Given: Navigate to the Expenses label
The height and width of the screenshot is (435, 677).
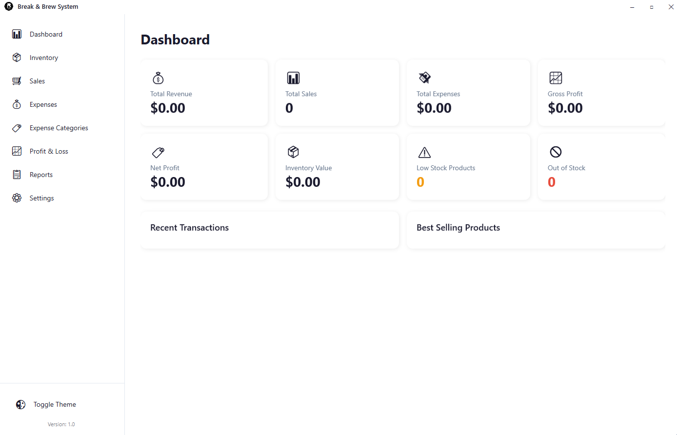Looking at the screenshot, I should [x=43, y=104].
